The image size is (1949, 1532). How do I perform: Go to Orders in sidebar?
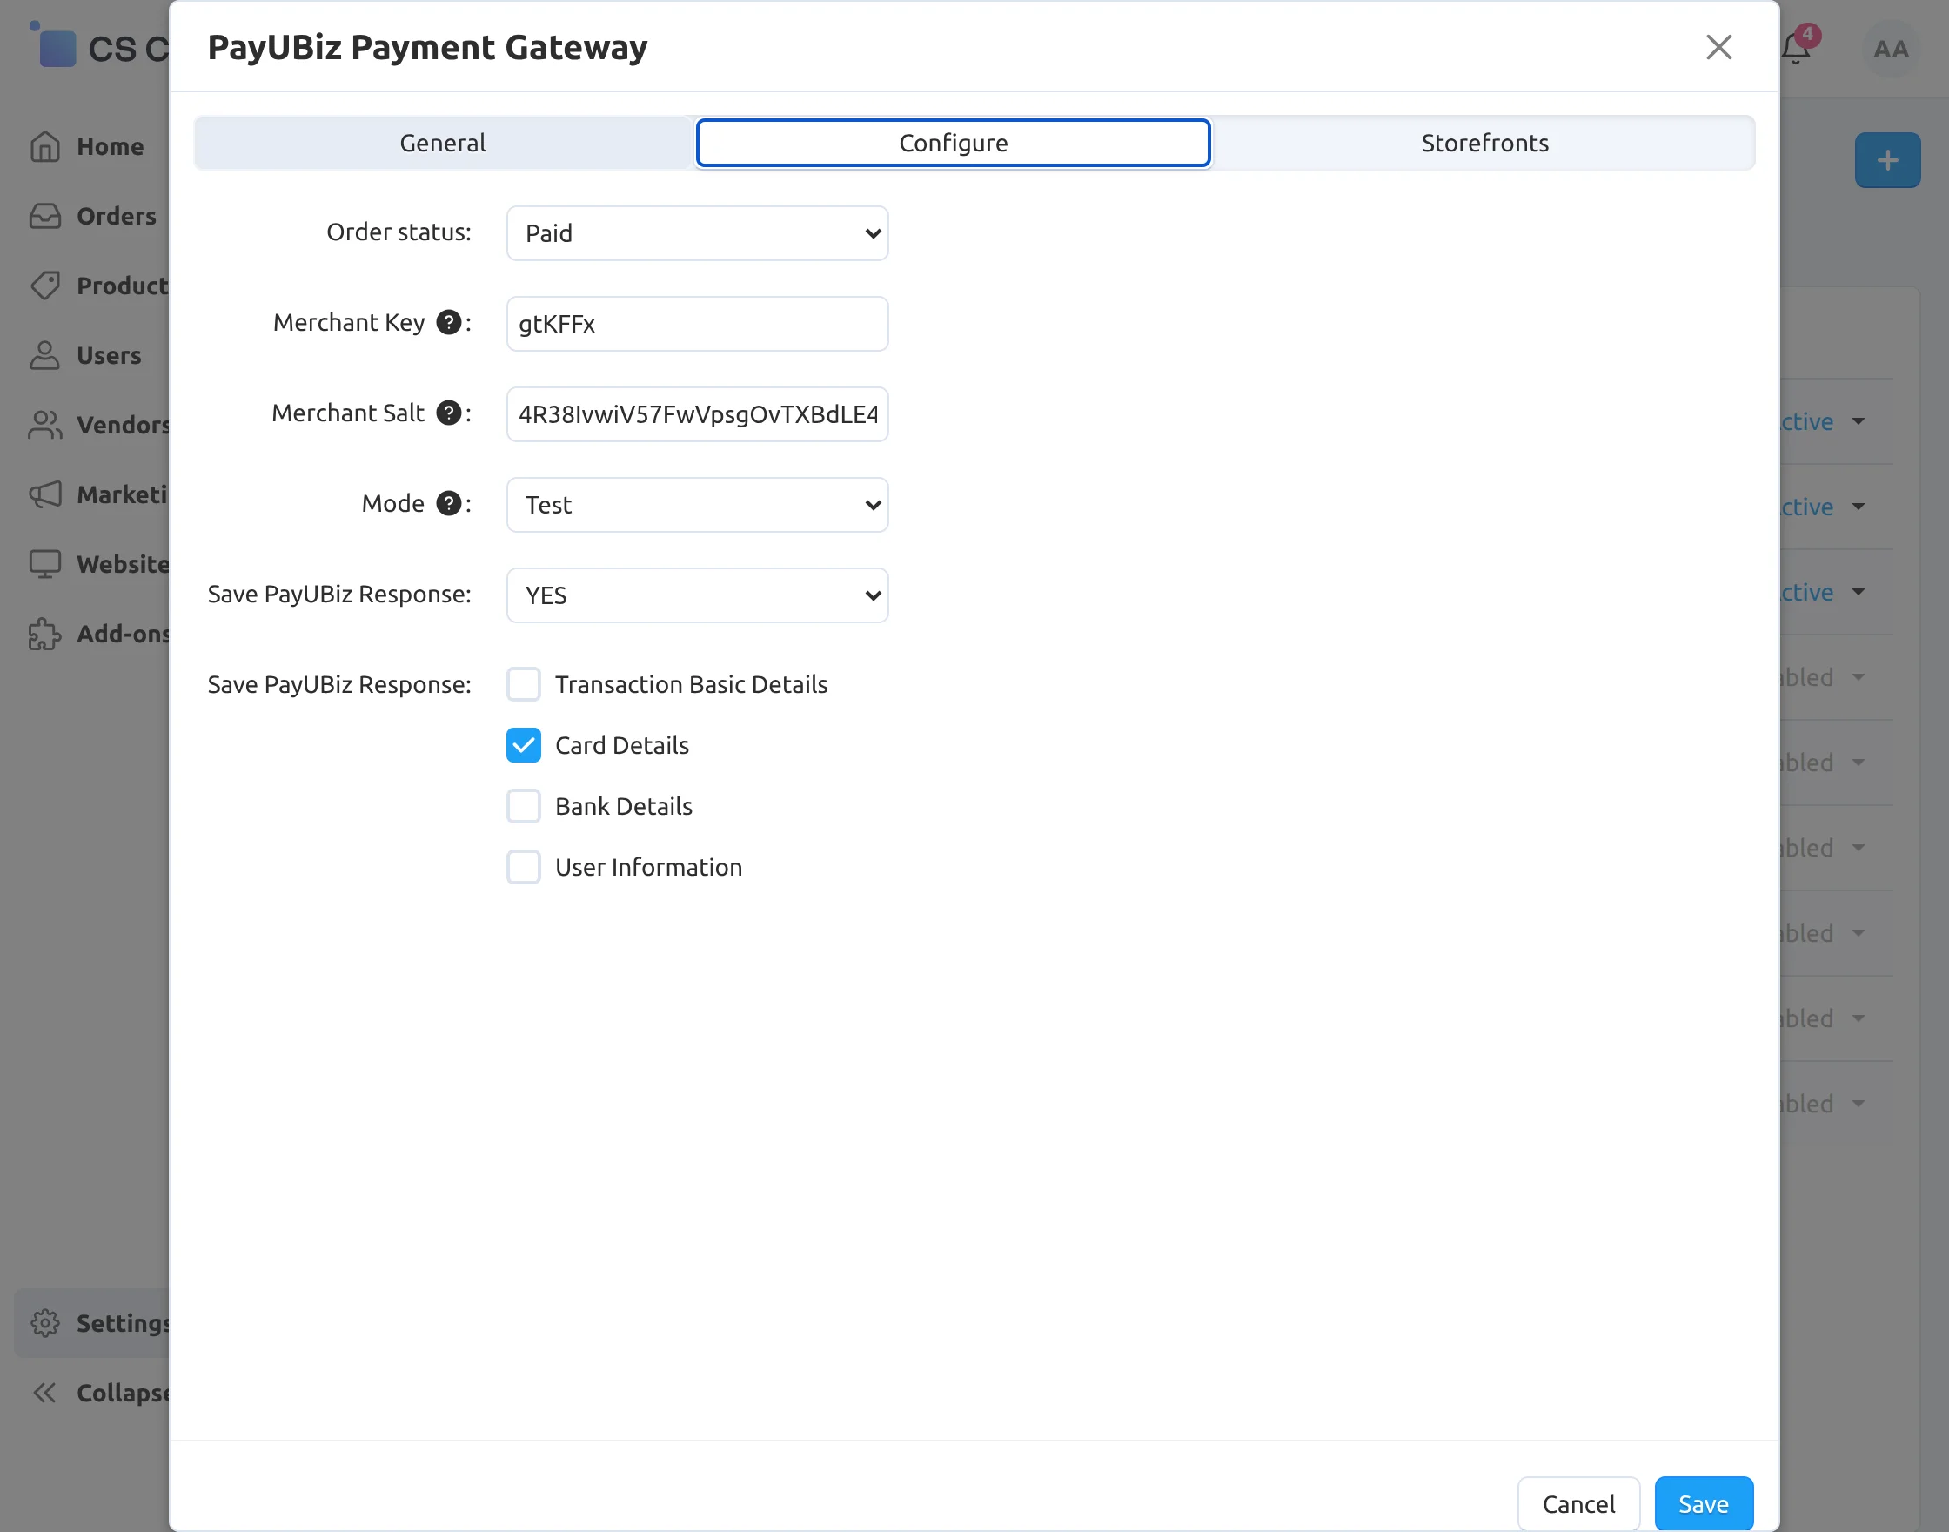click(117, 216)
